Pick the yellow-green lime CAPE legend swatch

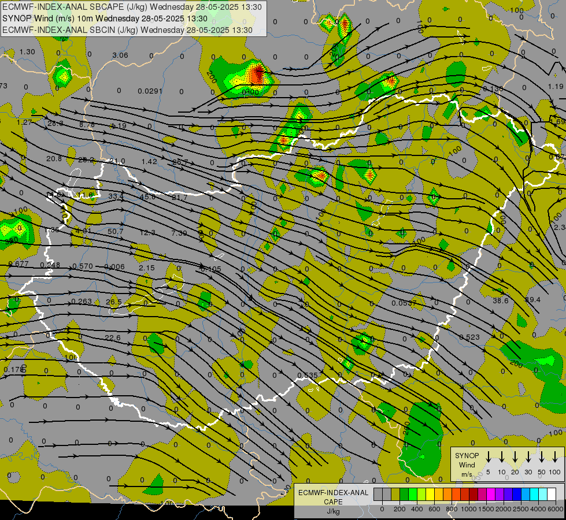(x=421, y=495)
